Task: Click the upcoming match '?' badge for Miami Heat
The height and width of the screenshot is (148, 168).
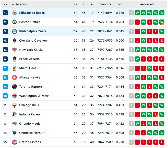Action: click(131, 68)
